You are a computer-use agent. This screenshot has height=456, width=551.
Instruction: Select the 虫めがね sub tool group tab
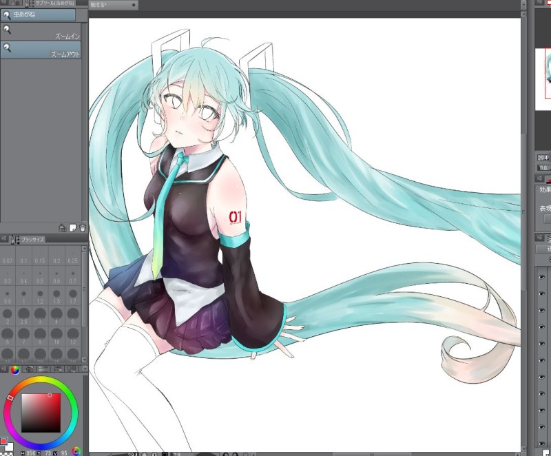point(38,14)
